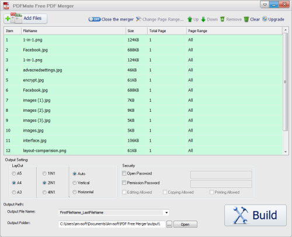The height and width of the screenshot is (237, 292).
Task: Select 2IN1 layout radio button
Action: [44, 183]
